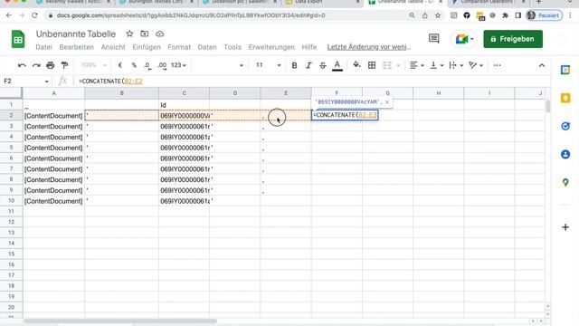Open the text color picker
This screenshot has height=326, width=579.
point(337,65)
